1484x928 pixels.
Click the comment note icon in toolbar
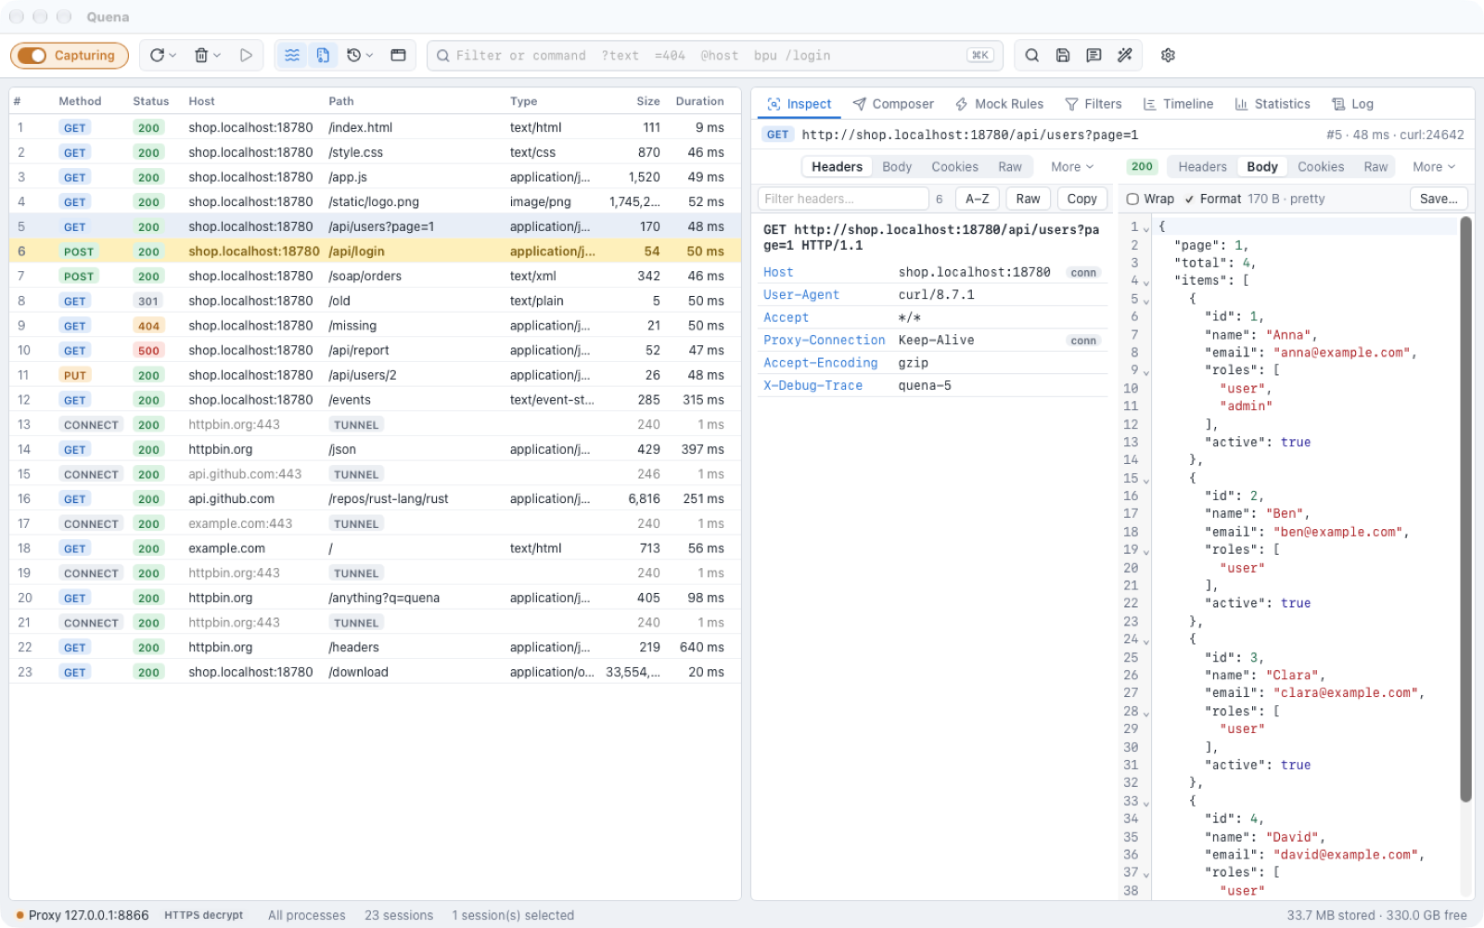coord(1094,56)
